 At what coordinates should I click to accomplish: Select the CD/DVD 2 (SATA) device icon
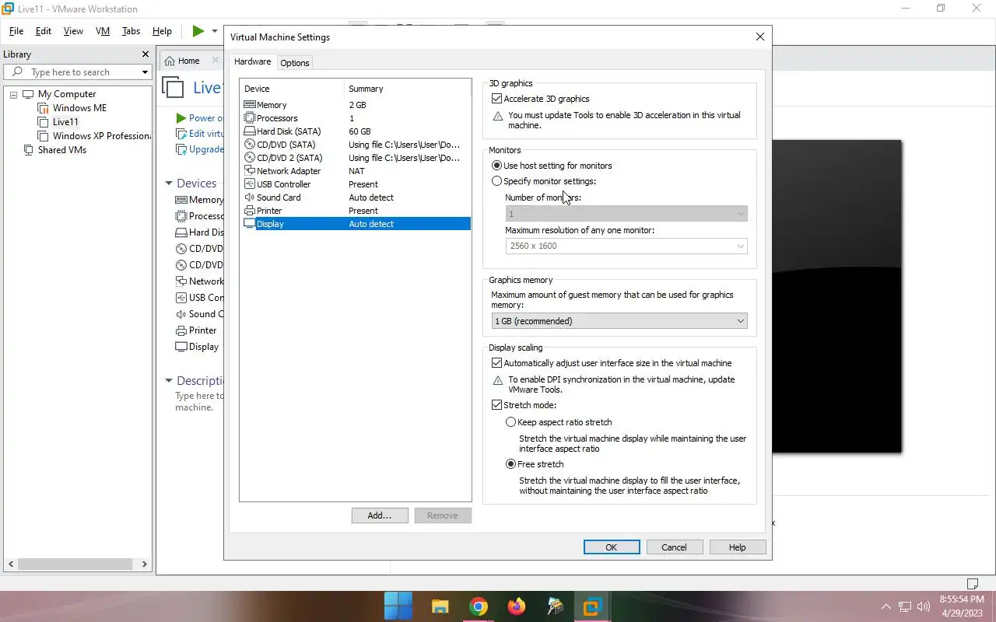[x=250, y=158]
